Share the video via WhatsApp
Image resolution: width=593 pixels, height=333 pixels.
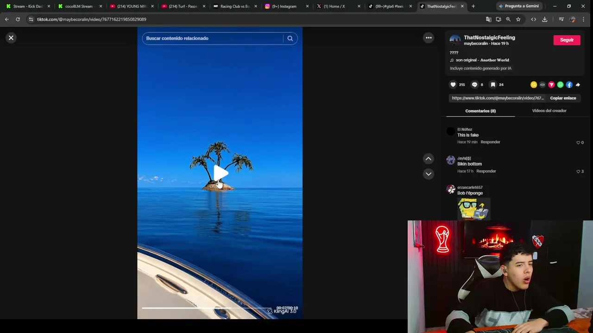pos(560,85)
